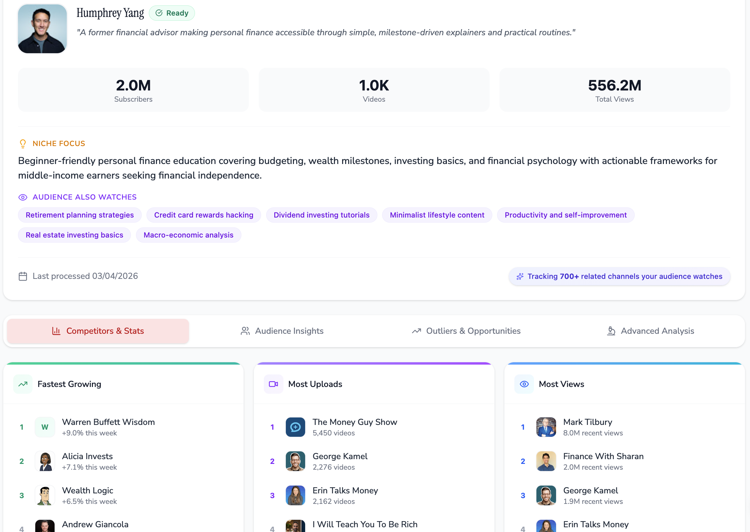Select the Productivity and self-improvement tag
This screenshot has width=750, height=532.
point(566,215)
